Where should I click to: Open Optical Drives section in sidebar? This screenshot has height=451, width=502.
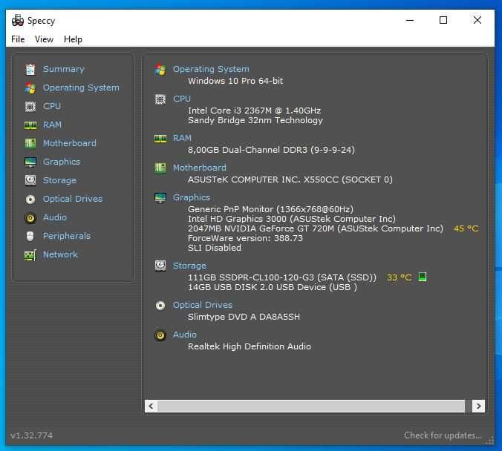[73, 199]
